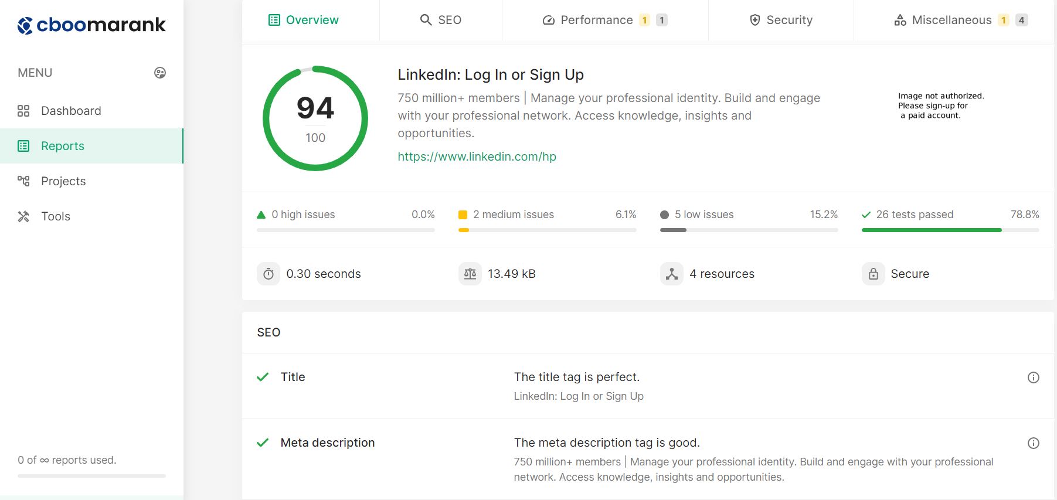The width and height of the screenshot is (1057, 500).
Task: Click the '13.49 kB' value
Action: (x=512, y=274)
